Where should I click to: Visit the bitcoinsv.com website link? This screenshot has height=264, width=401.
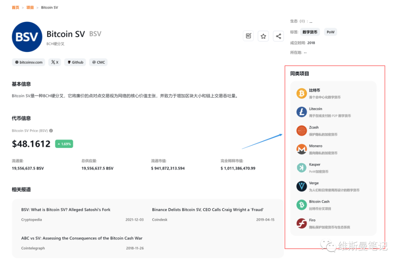pos(28,62)
